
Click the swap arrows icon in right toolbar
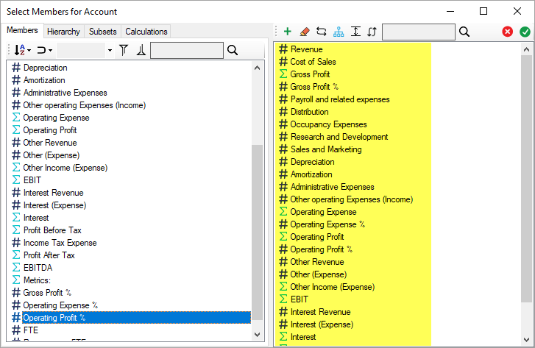[x=321, y=32]
